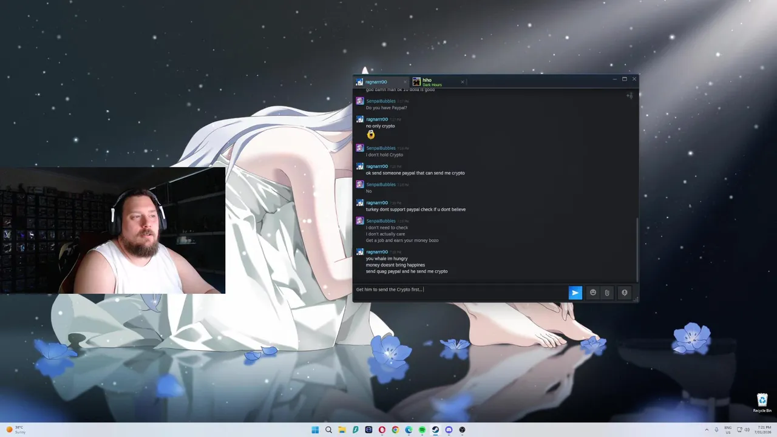Viewport: 777px width, 437px height.
Task: Click ragnarrr00 avatar beside 'no only crypto'
Action: (360, 120)
